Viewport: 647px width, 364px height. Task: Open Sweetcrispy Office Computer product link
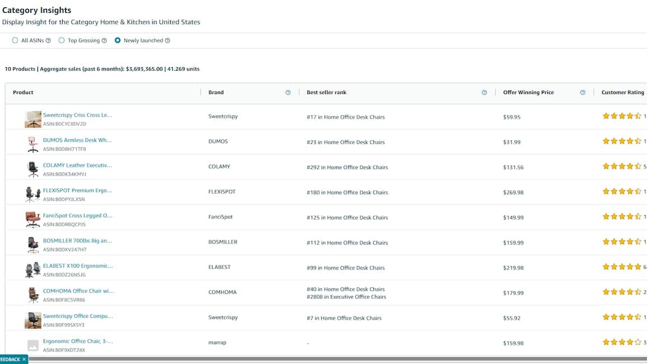coord(78,316)
